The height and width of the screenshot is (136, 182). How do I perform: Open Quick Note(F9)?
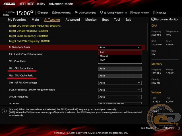point(140,12)
